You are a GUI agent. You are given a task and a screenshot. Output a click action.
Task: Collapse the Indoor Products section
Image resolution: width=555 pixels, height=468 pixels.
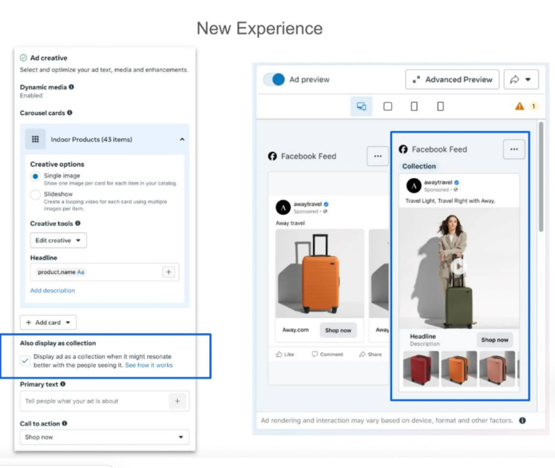pyautogui.click(x=182, y=139)
